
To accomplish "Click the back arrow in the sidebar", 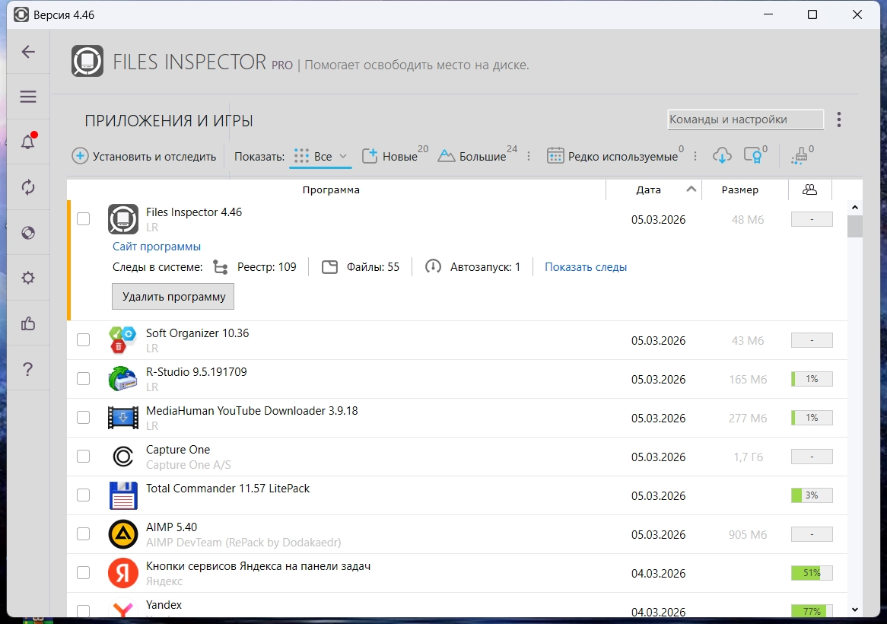I will tap(28, 52).
